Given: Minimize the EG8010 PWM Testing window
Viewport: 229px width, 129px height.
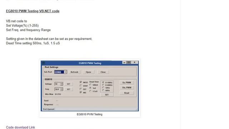Looking at the screenshot, I should pos(124,62).
